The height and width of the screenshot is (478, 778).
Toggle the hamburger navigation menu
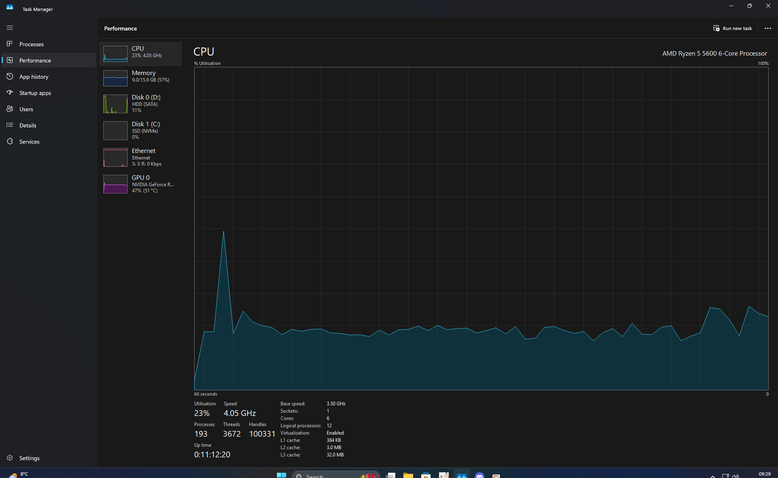10,28
